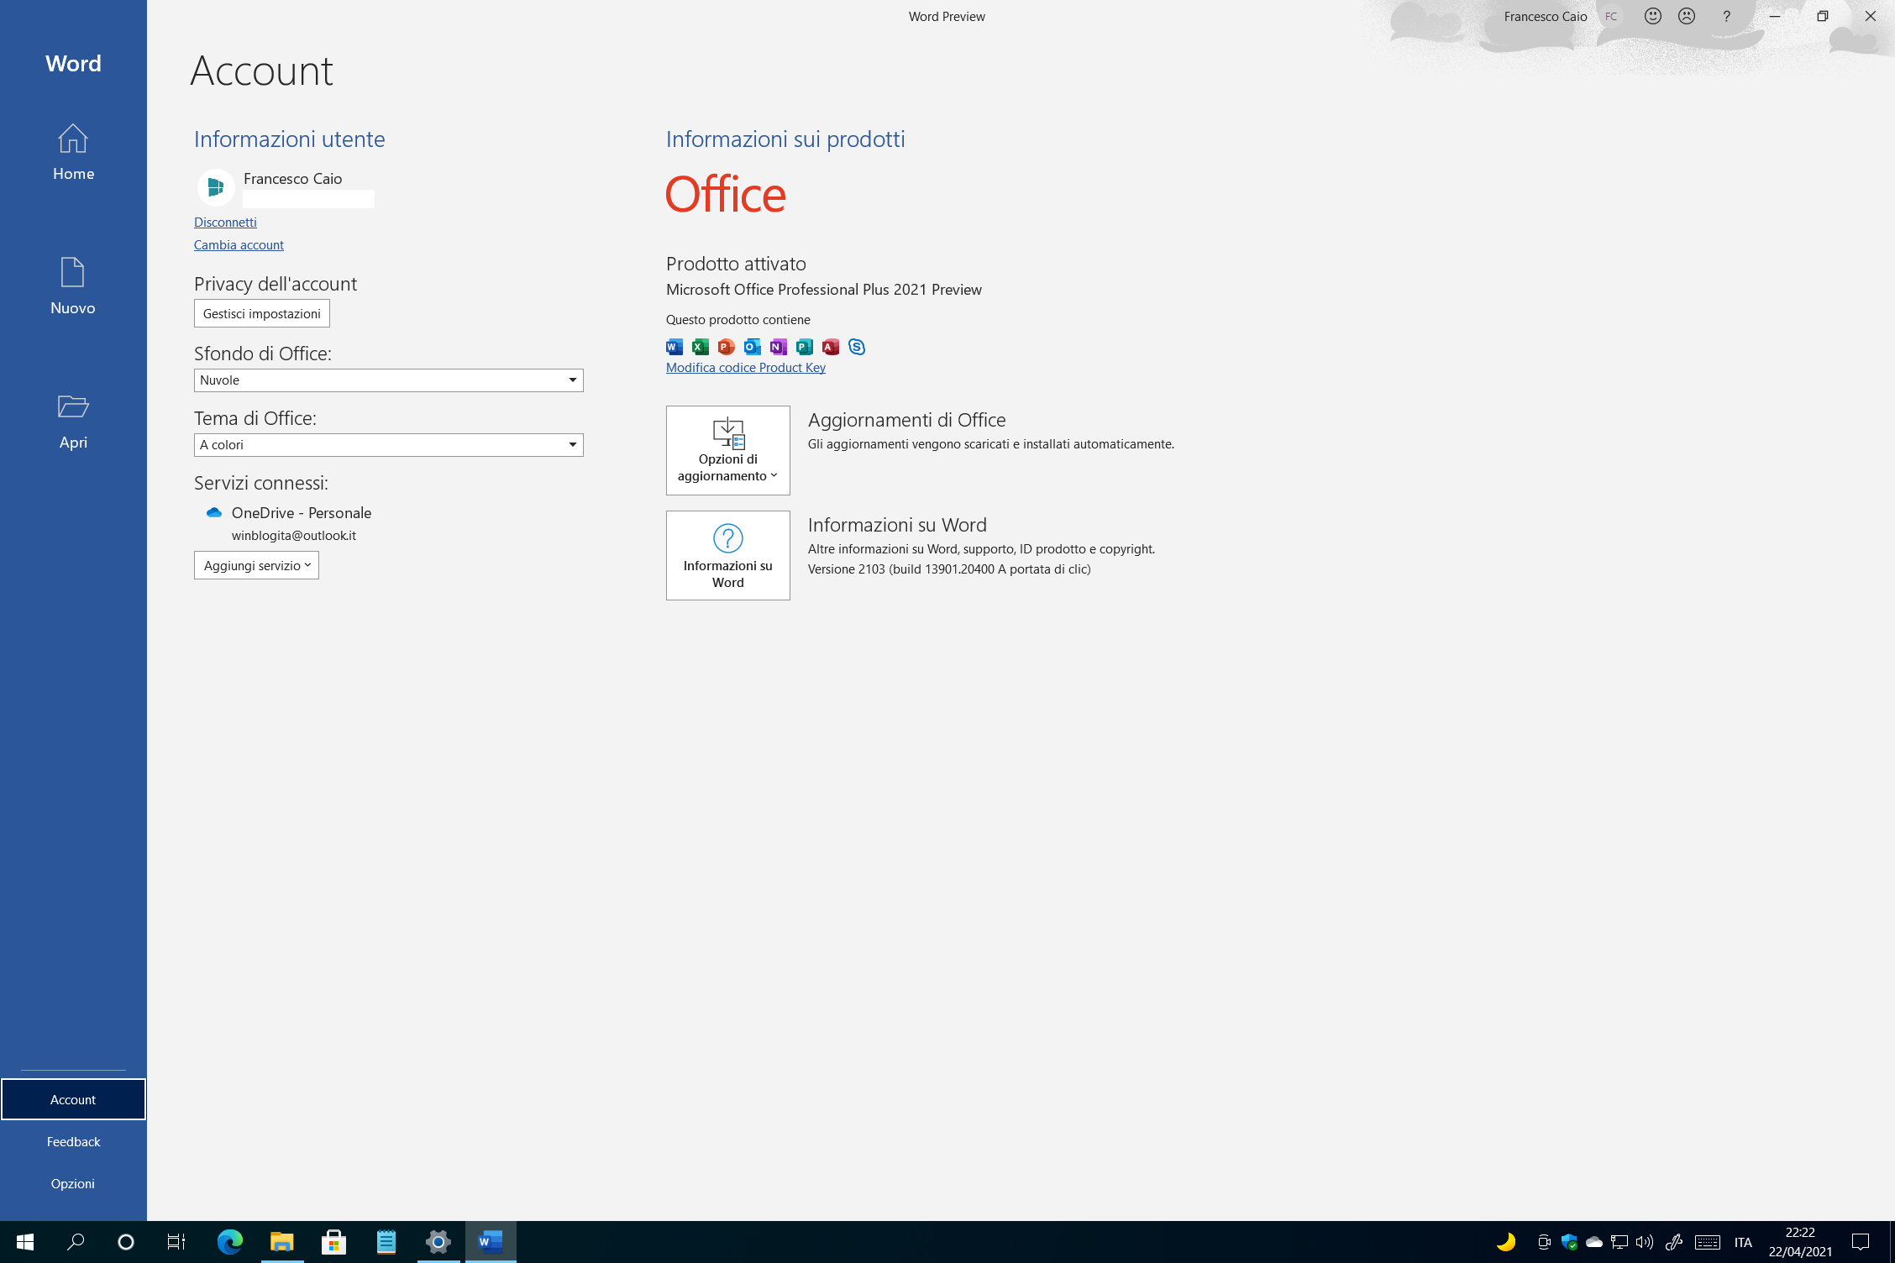
Task: Click Disconnetti account link
Action: [x=224, y=222]
